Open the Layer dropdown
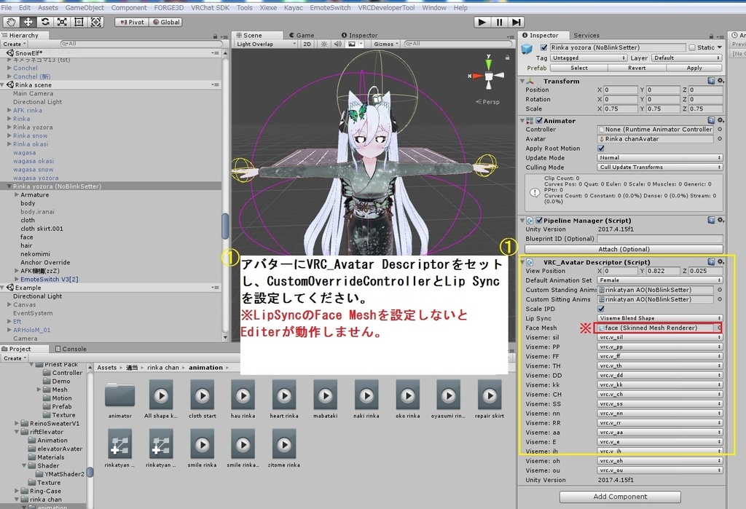The image size is (746, 509). tap(687, 58)
